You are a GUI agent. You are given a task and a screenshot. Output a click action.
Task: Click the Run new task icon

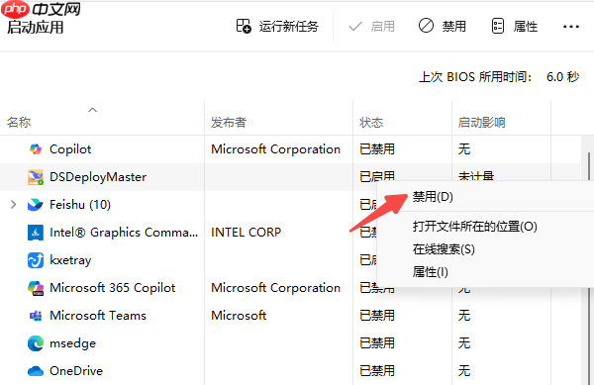tap(244, 26)
